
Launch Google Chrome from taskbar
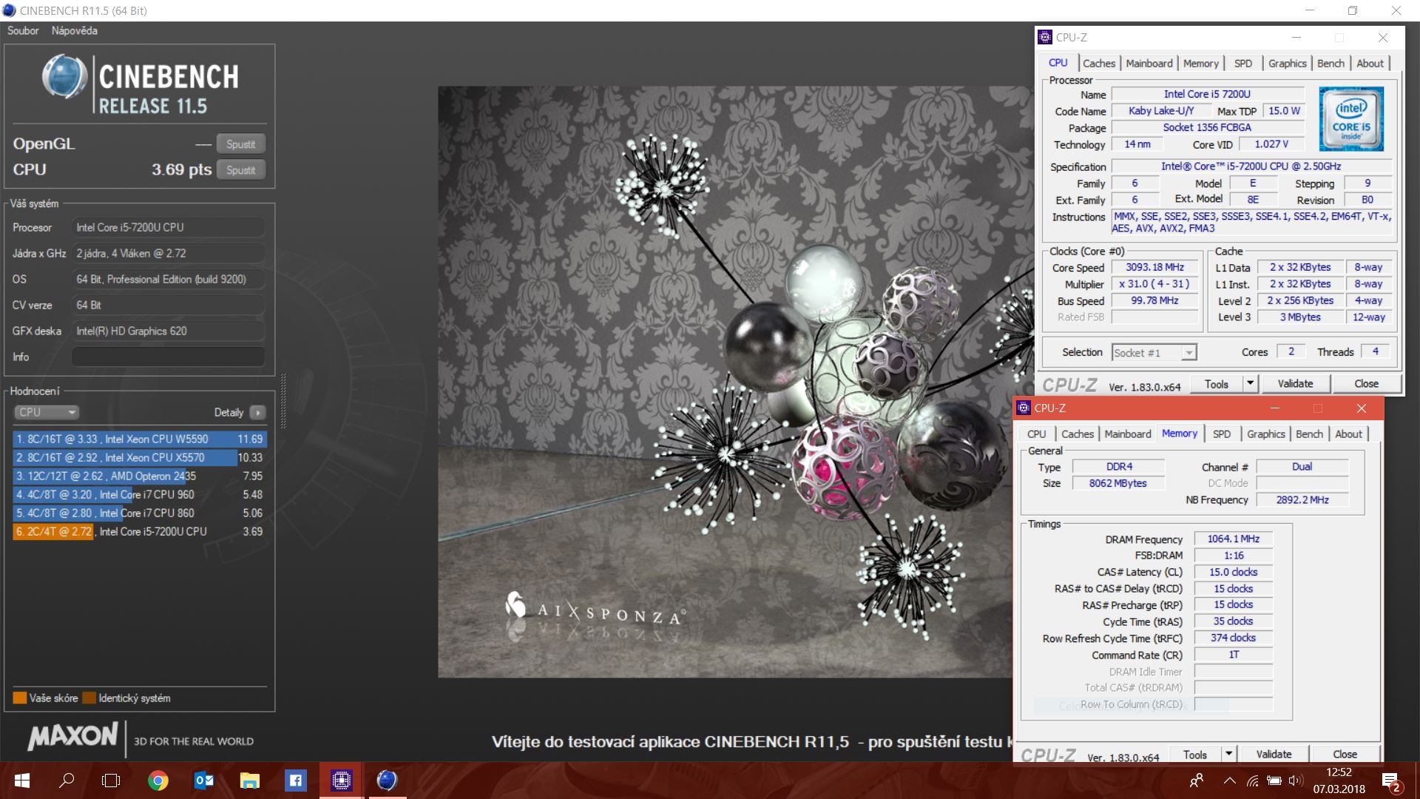[158, 781]
